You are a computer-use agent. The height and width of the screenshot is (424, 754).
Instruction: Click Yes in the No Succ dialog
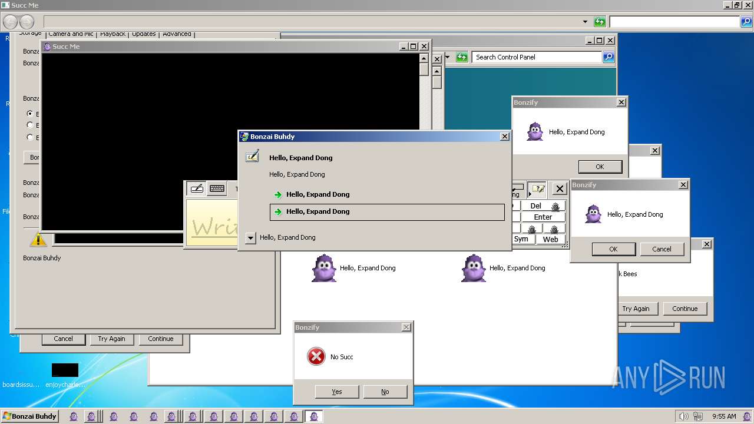(x=337, y=392)
